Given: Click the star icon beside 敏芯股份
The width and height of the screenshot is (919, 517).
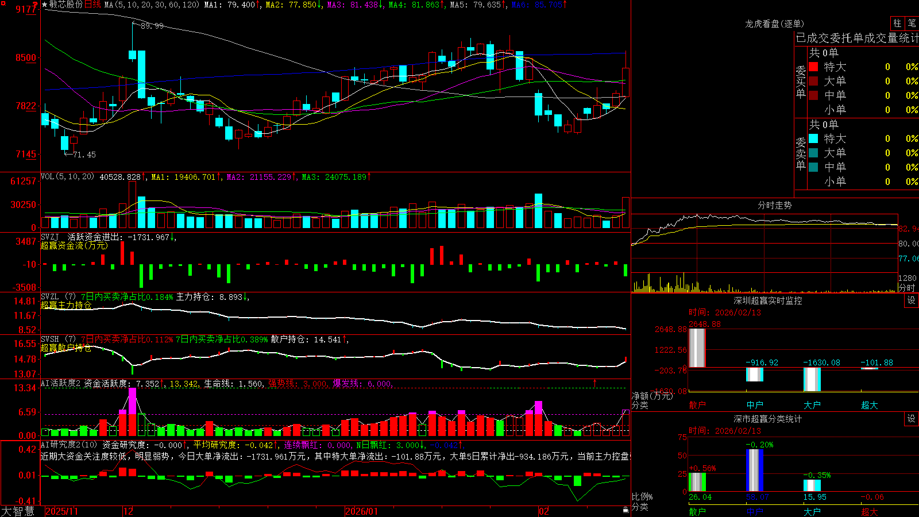Looking at the screenshot, I should [x=44, y=5].
